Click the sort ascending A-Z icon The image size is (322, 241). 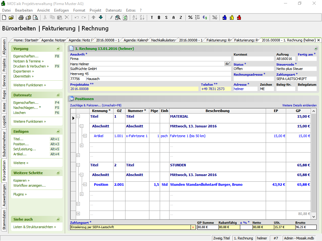tap(134, 18)
